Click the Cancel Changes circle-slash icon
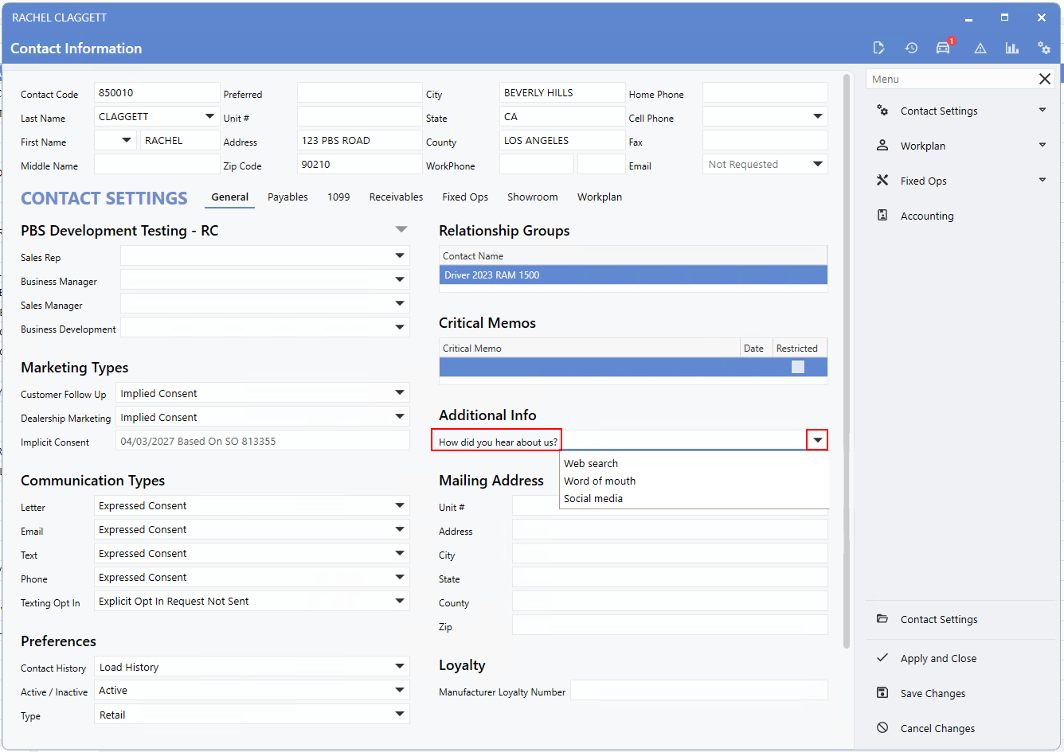1064x752 pixels. (882, 728)
